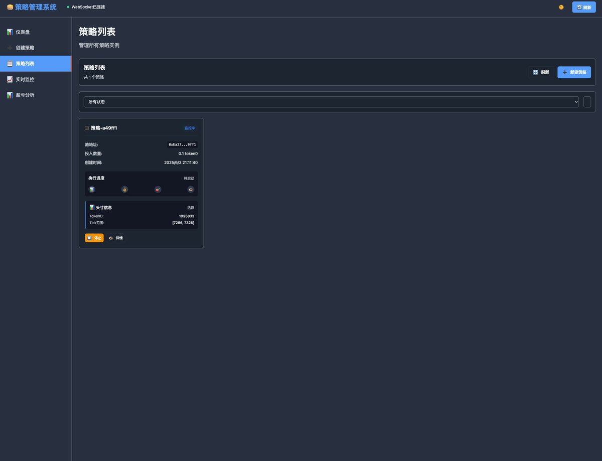The image size is (602, 461).
Task: Click the money bag step icon in 执行进度
Action: 124,189
